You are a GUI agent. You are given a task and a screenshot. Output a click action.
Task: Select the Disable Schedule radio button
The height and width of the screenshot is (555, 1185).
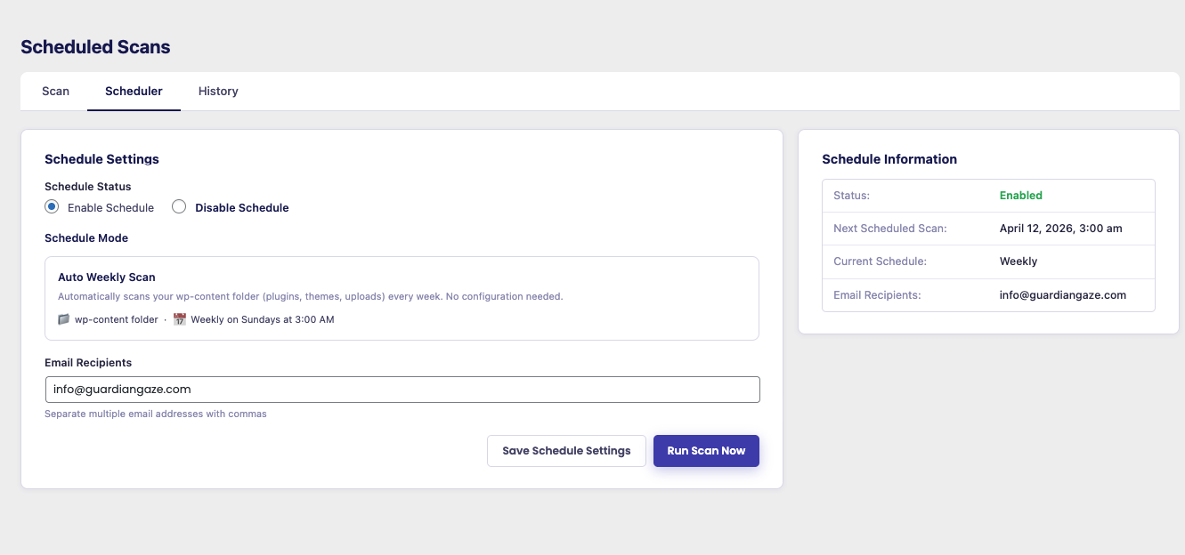(x=179, y=207)
